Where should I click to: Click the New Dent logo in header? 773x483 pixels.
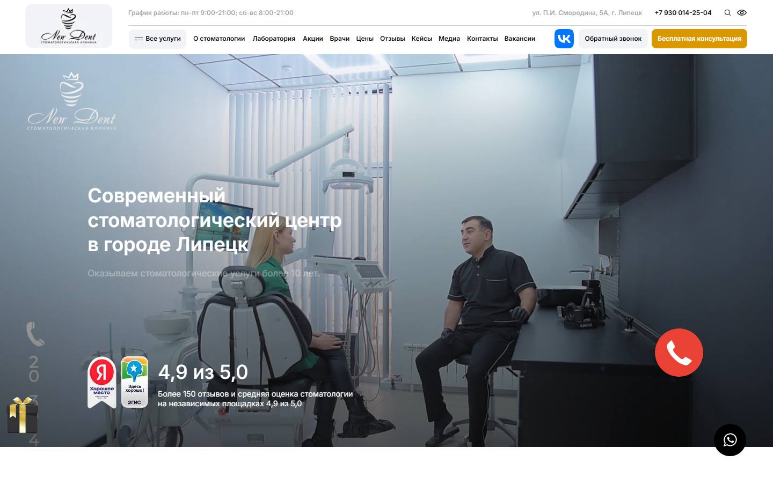click(69, 26)
